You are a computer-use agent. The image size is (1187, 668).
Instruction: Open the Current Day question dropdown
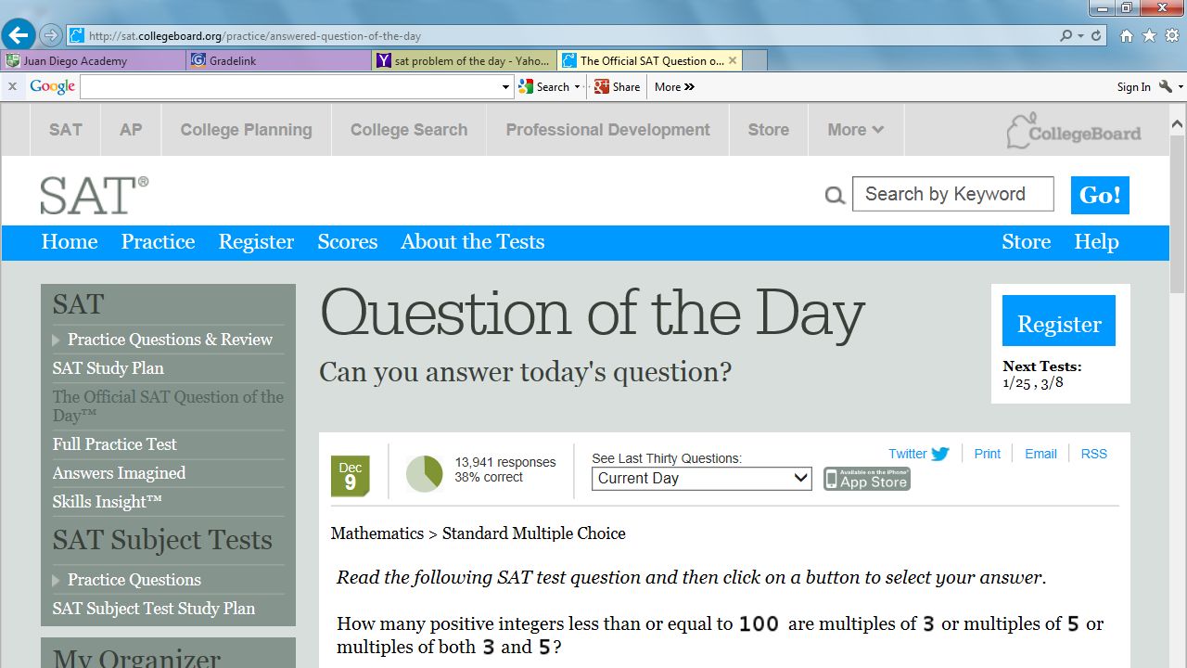tap(702, 479)
